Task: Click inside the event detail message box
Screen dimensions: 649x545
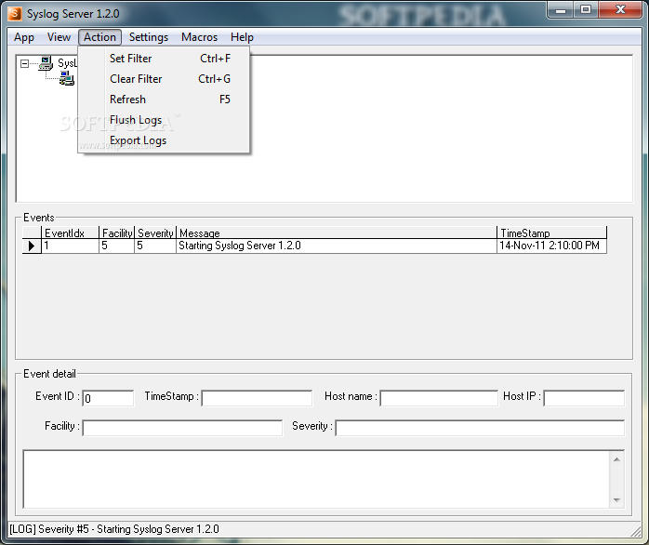Action: 316,479
